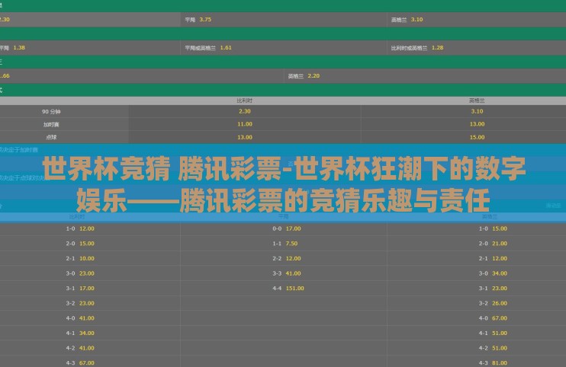Choose 13.00 odds in the 点球 row
The height and width of the screenshot is (367, 566).
click(x=245, y=137)
